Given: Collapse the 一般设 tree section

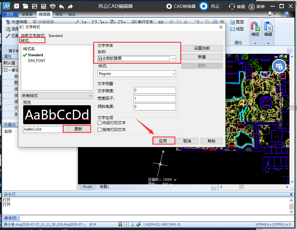Looking at the screenshot, I should pyautogui.click(x=5, y=70).
